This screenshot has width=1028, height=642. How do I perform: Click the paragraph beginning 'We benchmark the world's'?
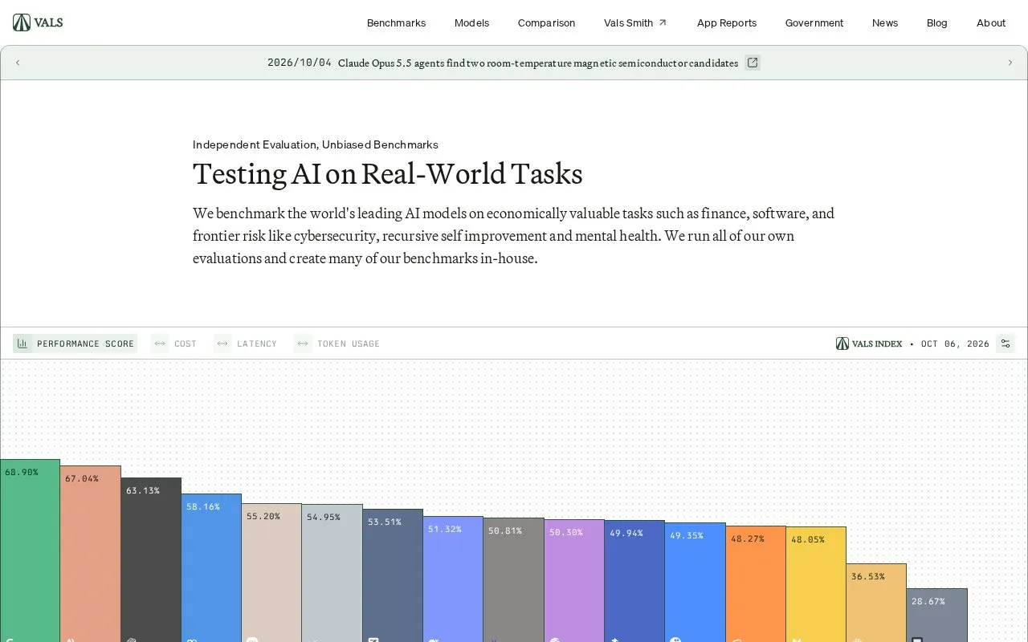514,236
